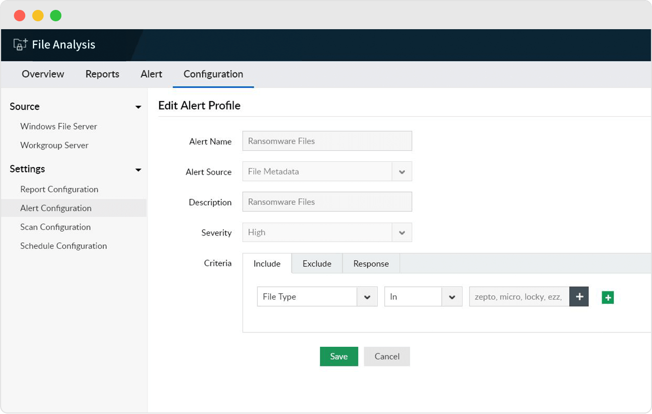The width and height of the screenshot is (652, 414).
Task: Open the Alert Source dropdown
Action: [402, 171]
